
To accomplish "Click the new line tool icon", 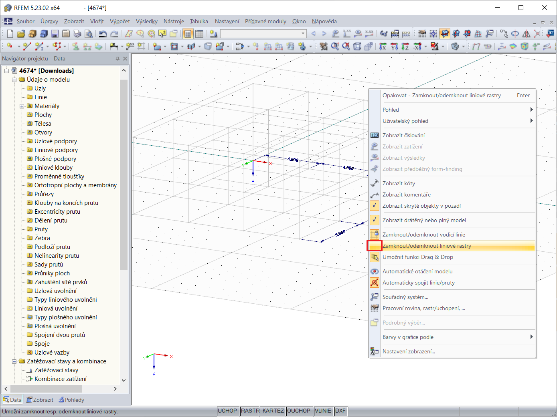I will pos(27,47).
